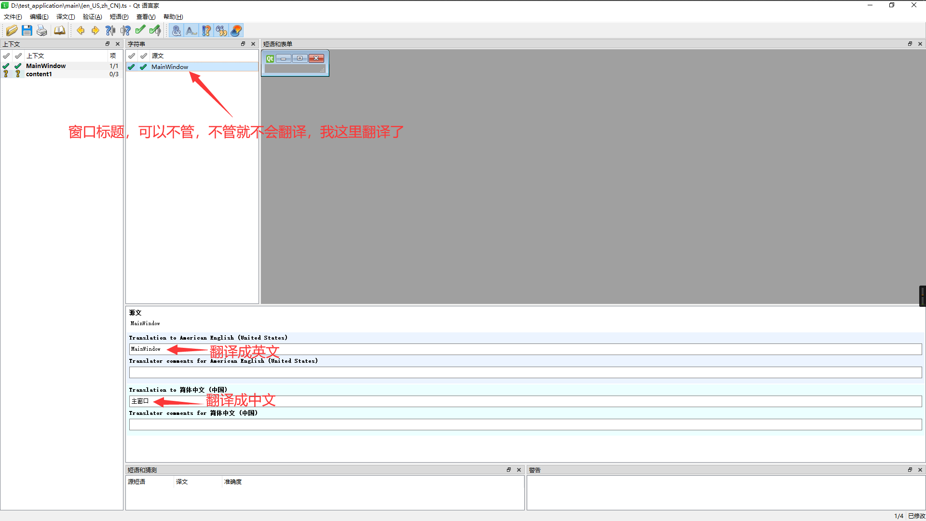The image size is (926, 521).
Task: Click the 译文 column header in phrases
Action: (182, 482)
